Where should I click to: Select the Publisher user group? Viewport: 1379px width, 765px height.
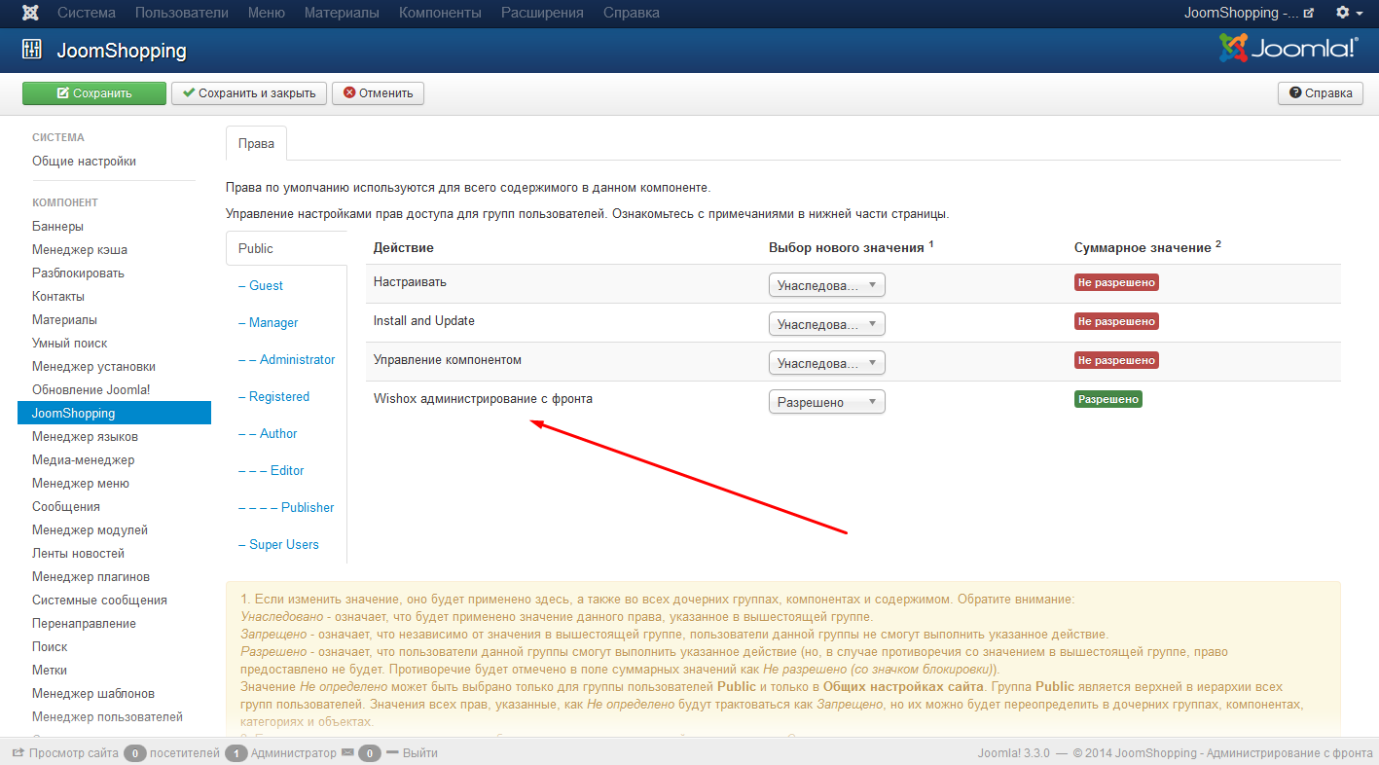[286, 508]
